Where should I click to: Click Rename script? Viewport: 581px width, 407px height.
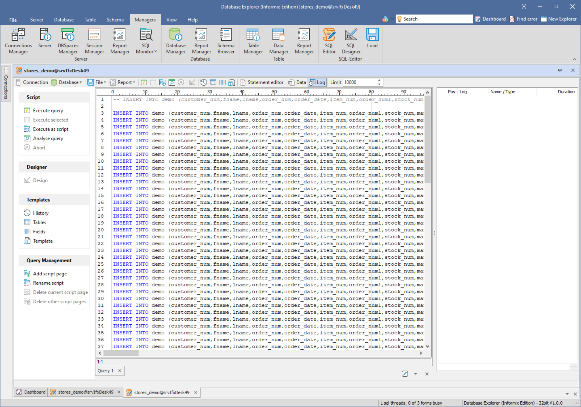[x=48, y=283]
